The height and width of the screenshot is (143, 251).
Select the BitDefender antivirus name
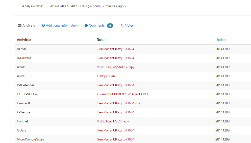26,85
